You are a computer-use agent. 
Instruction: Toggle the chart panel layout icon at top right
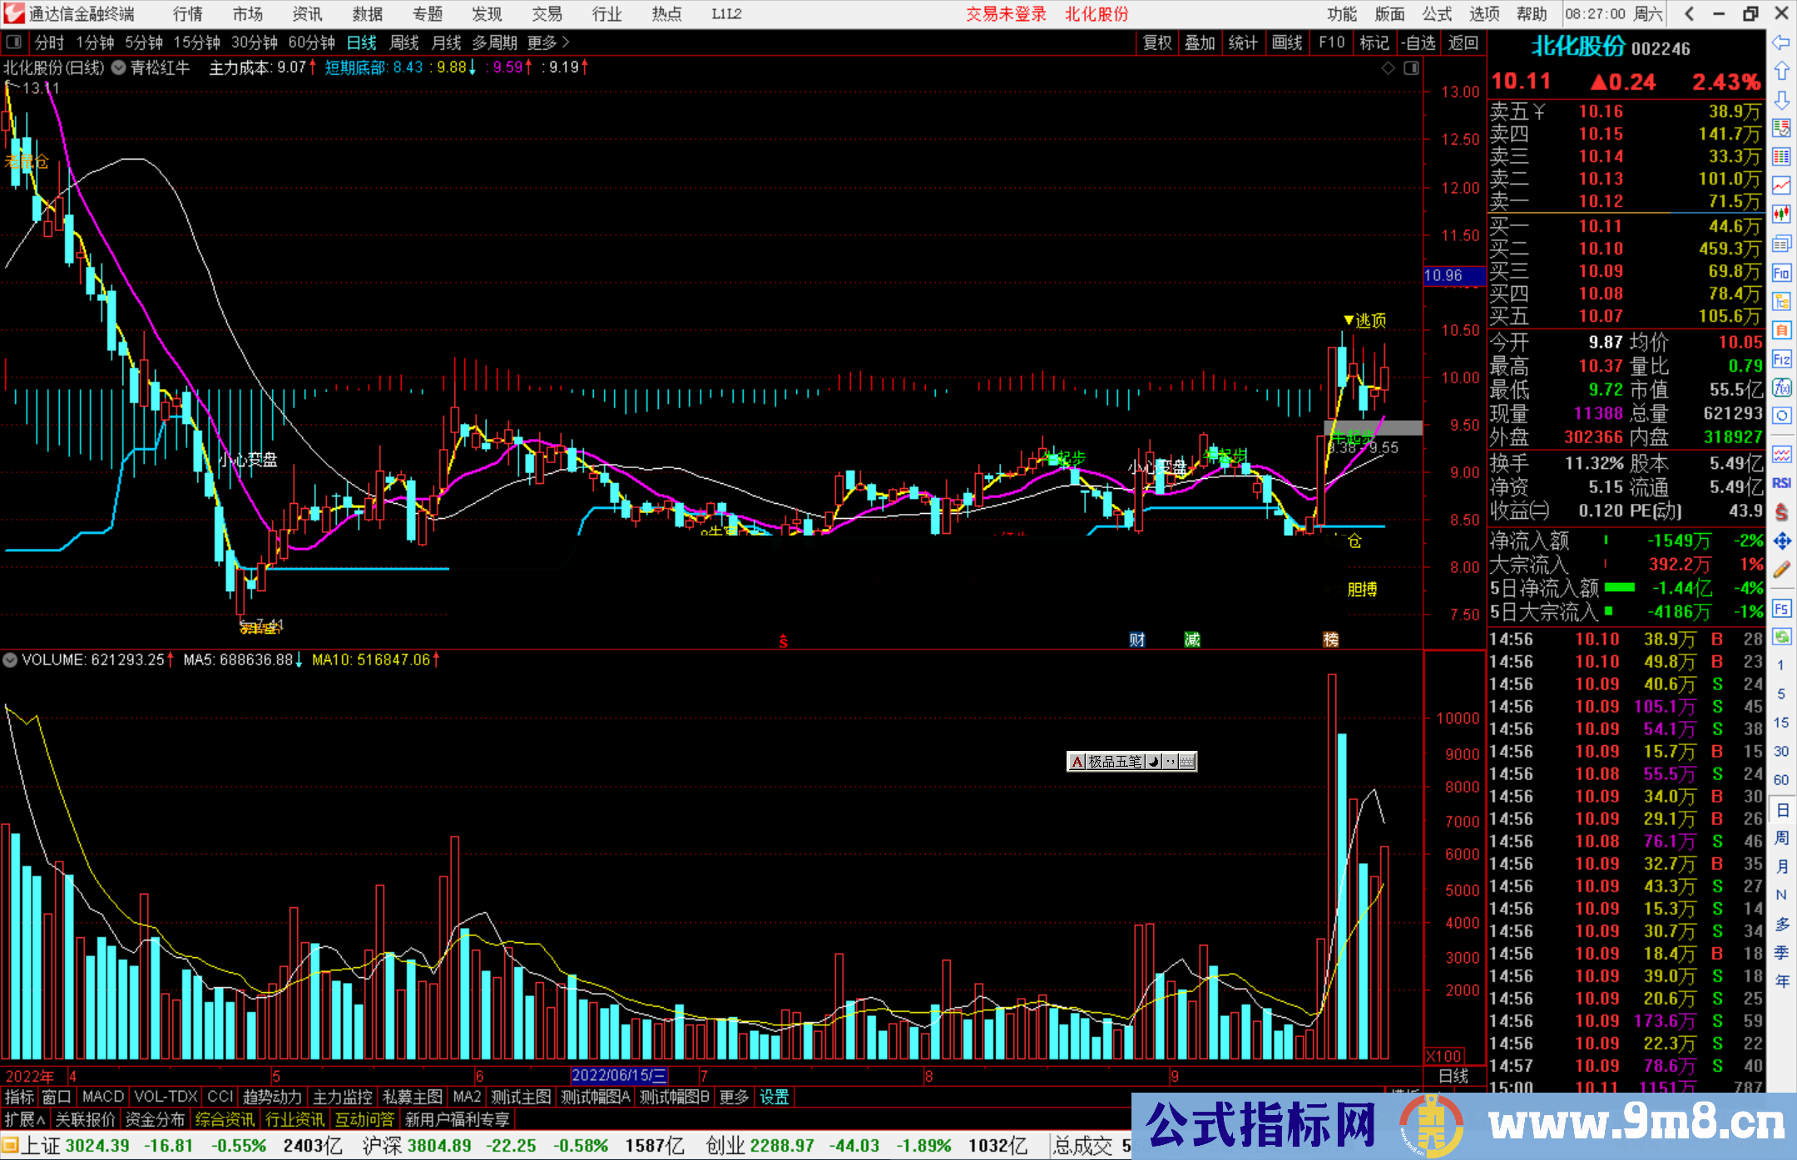click(1411, 68)
